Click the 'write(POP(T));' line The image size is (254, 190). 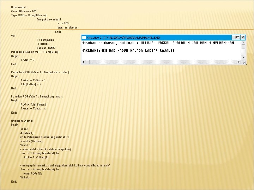click(32, 173)
